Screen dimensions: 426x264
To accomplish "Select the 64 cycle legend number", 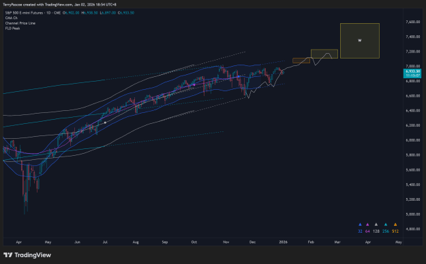I will (367, 231).
